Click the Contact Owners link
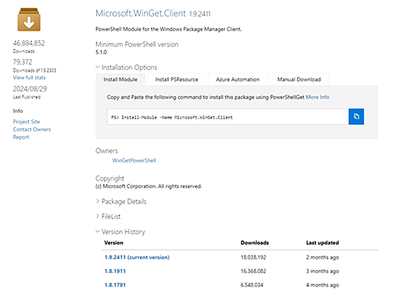408x290 pixels. tap(32, 130)
